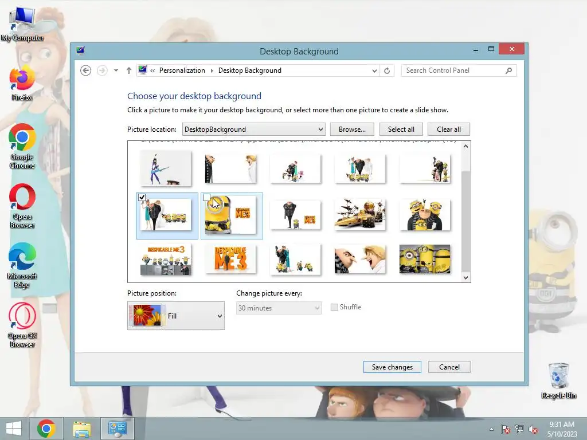Select Gru with small Me3 logo thumbnail
The height and width of the screenshot is (440, 587).
coord(295,214)
